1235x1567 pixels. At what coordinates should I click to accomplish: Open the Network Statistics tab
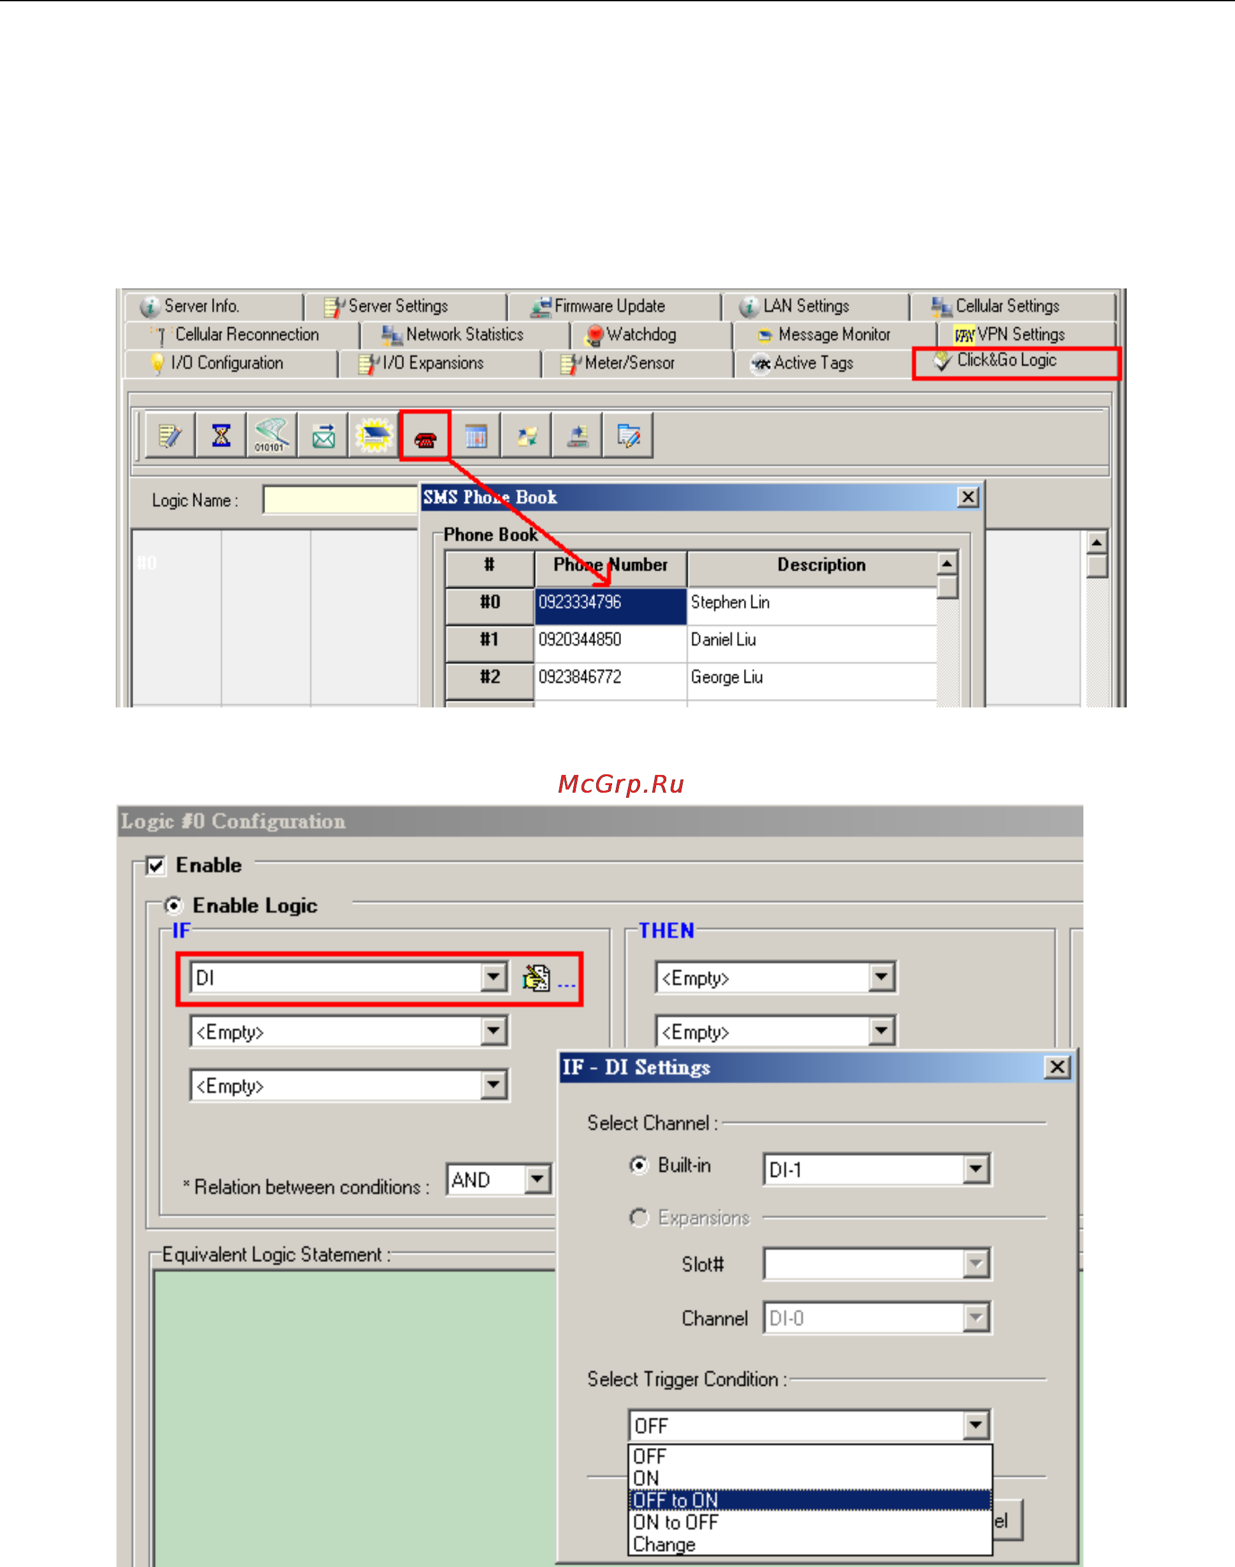tap(465, 336)
